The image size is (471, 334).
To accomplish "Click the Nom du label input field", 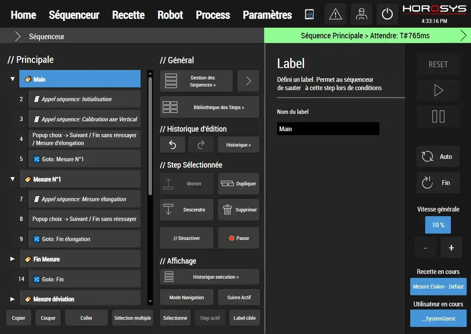I will pos(328,128).
